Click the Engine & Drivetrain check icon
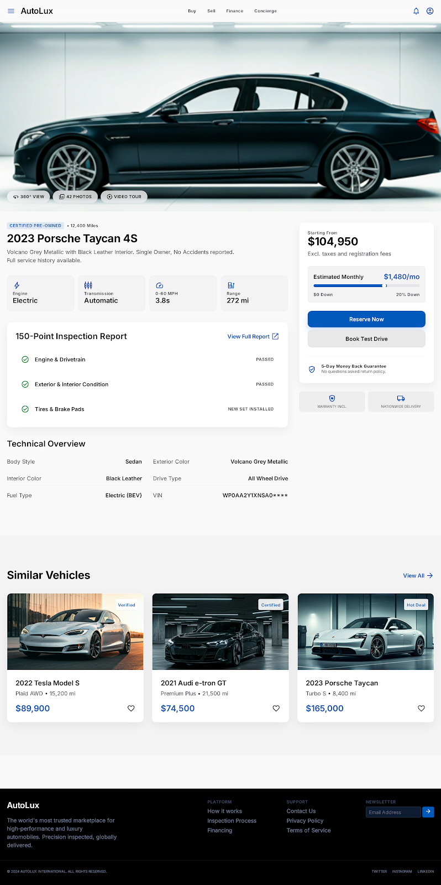The height and width of the screenshot is (885, 441). tap(25, 360)
